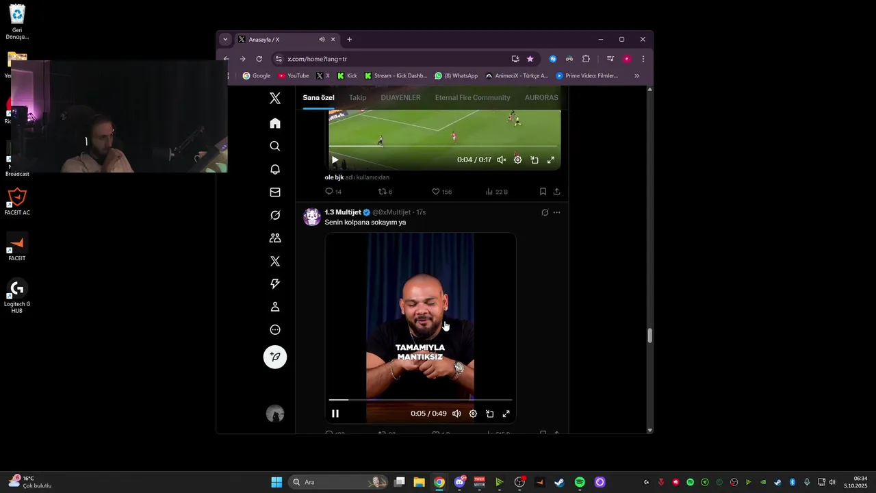876x493 pixels.
Task: View analytics showing 22 B views
Action: [497, 192]
